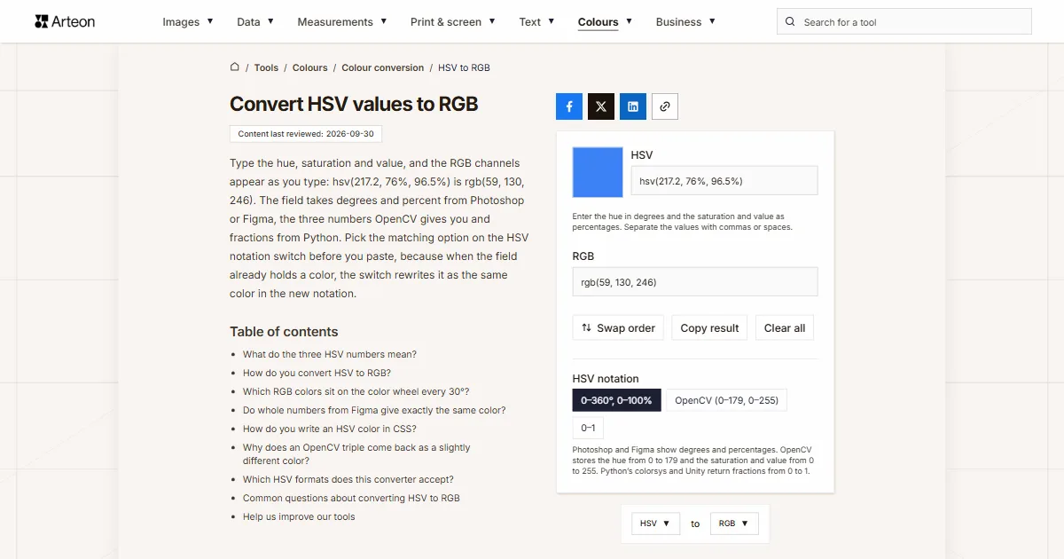Click Clear all button
The image size is (1064, 559).
785,327
